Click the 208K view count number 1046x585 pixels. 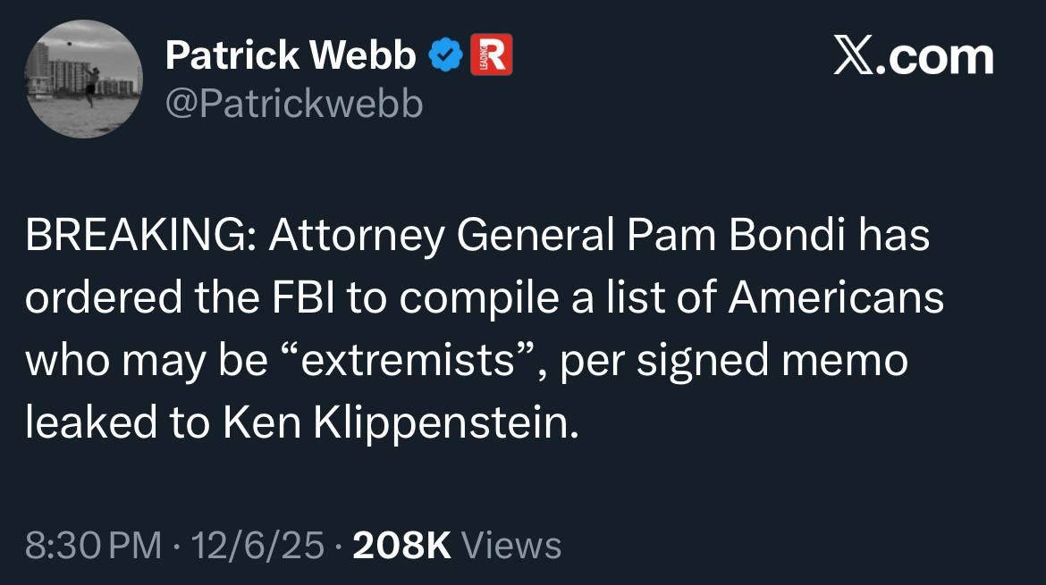point(402,544)
